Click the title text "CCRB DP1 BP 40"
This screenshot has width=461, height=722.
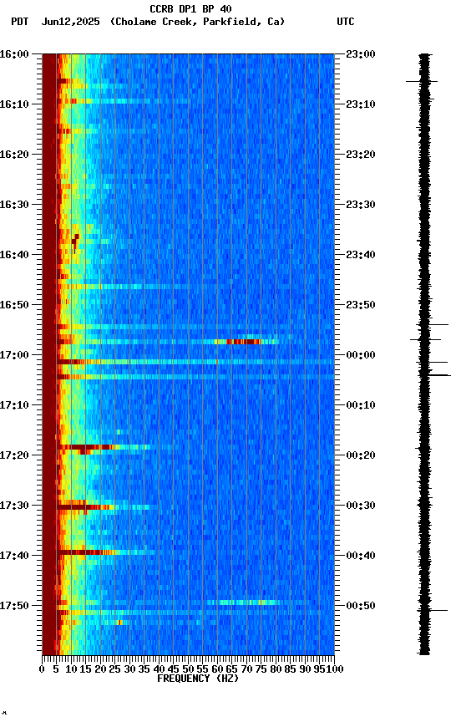tap(190, 8)
